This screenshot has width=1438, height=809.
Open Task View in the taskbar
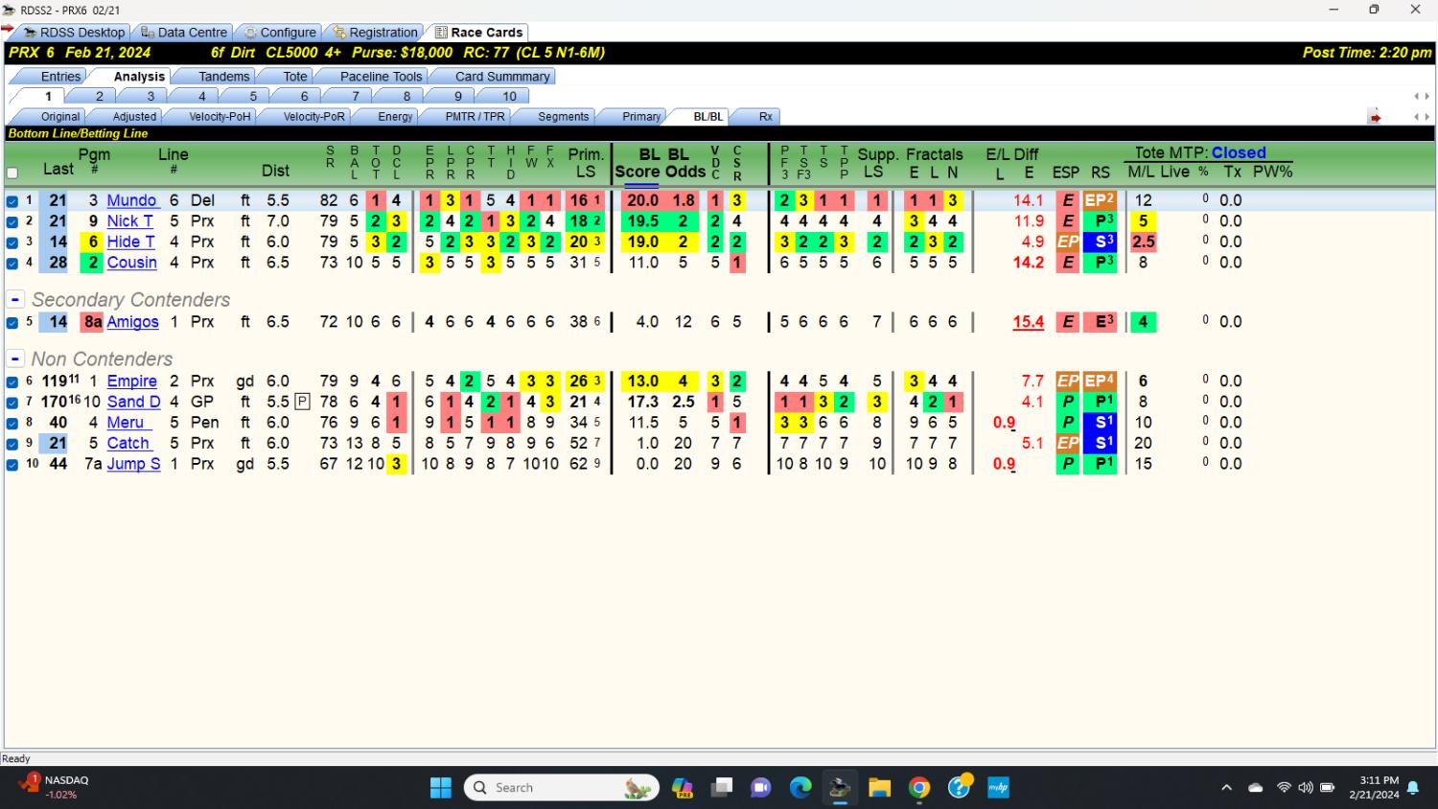click(721, 788)
